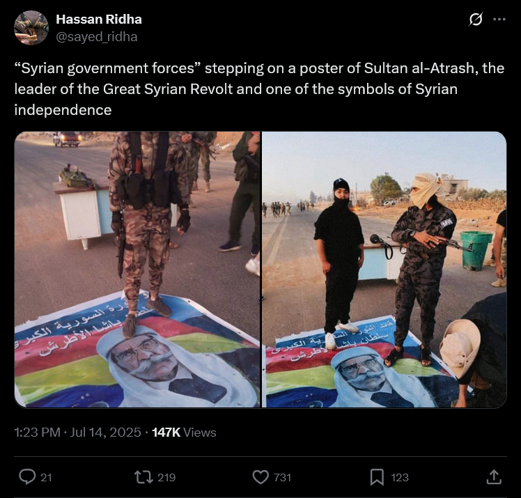Bookmark the post with the bookmark icon

pyautogui.click(x=377, y=477)
